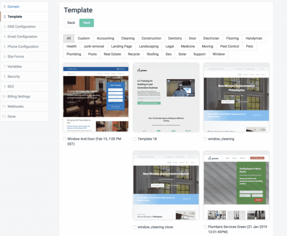
Task: Filter templates by Medicine
Action: coord(188,46)
